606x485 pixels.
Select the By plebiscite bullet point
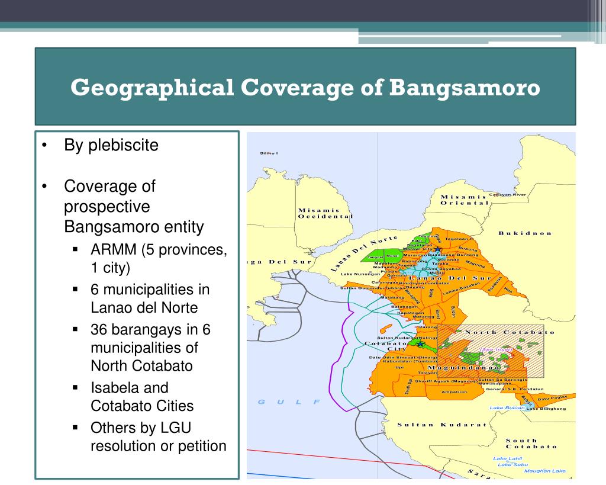coord(110,144)
